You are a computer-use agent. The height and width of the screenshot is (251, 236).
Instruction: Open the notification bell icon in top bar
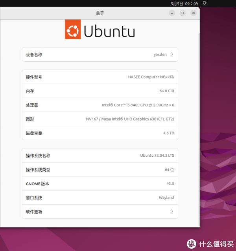205,3
